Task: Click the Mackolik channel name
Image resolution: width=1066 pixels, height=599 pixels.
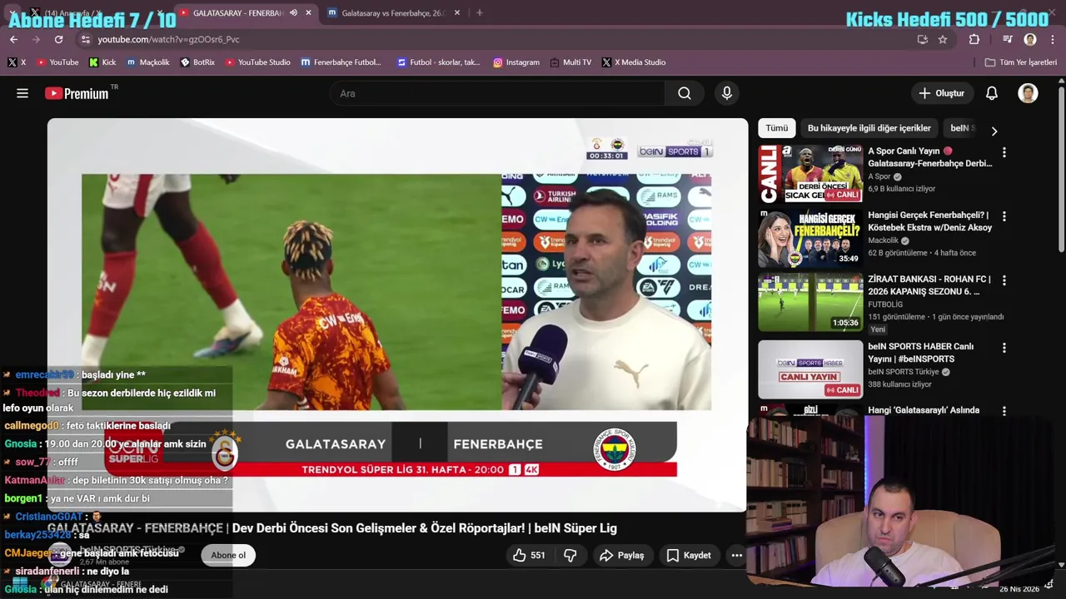Action: tap(883, 240)
